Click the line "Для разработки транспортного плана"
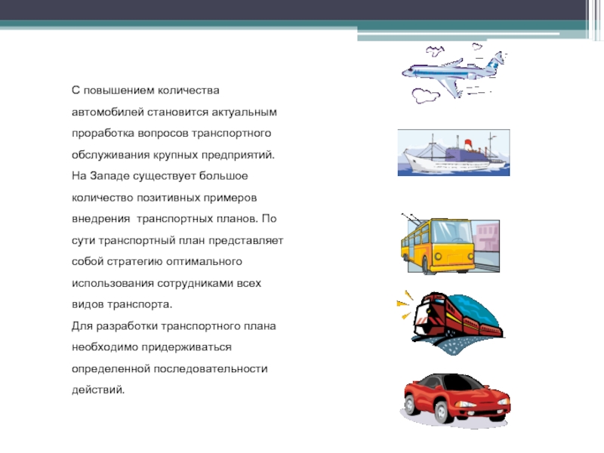The image size is (604, 453). click(x=174, y=326)
